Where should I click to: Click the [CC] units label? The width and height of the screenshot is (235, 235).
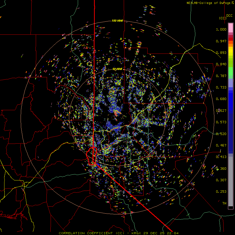point(223,18)
